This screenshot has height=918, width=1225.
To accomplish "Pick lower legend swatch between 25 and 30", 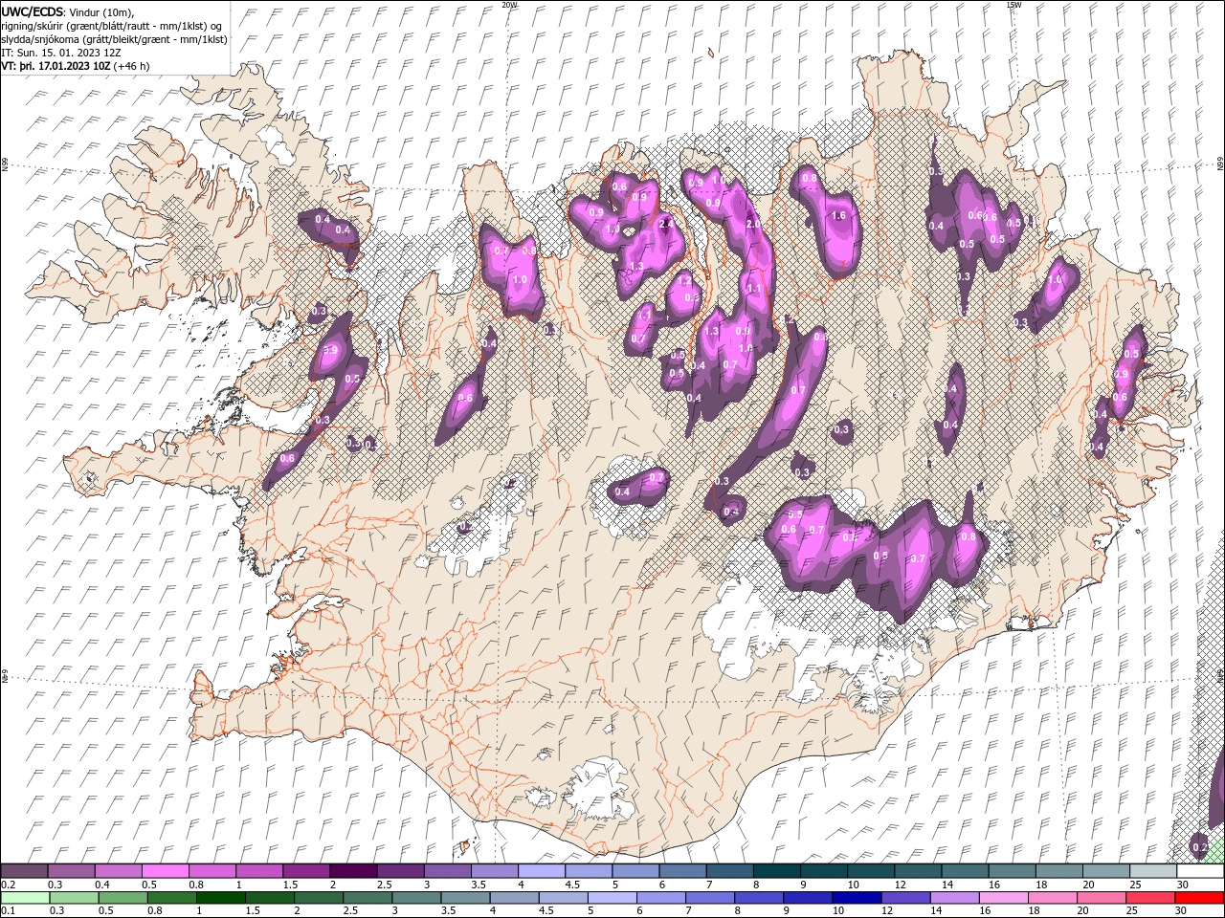I will 1151,898.
